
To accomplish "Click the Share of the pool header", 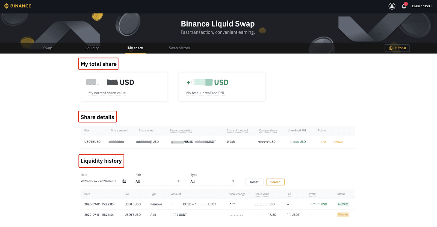I will point(237,131).
